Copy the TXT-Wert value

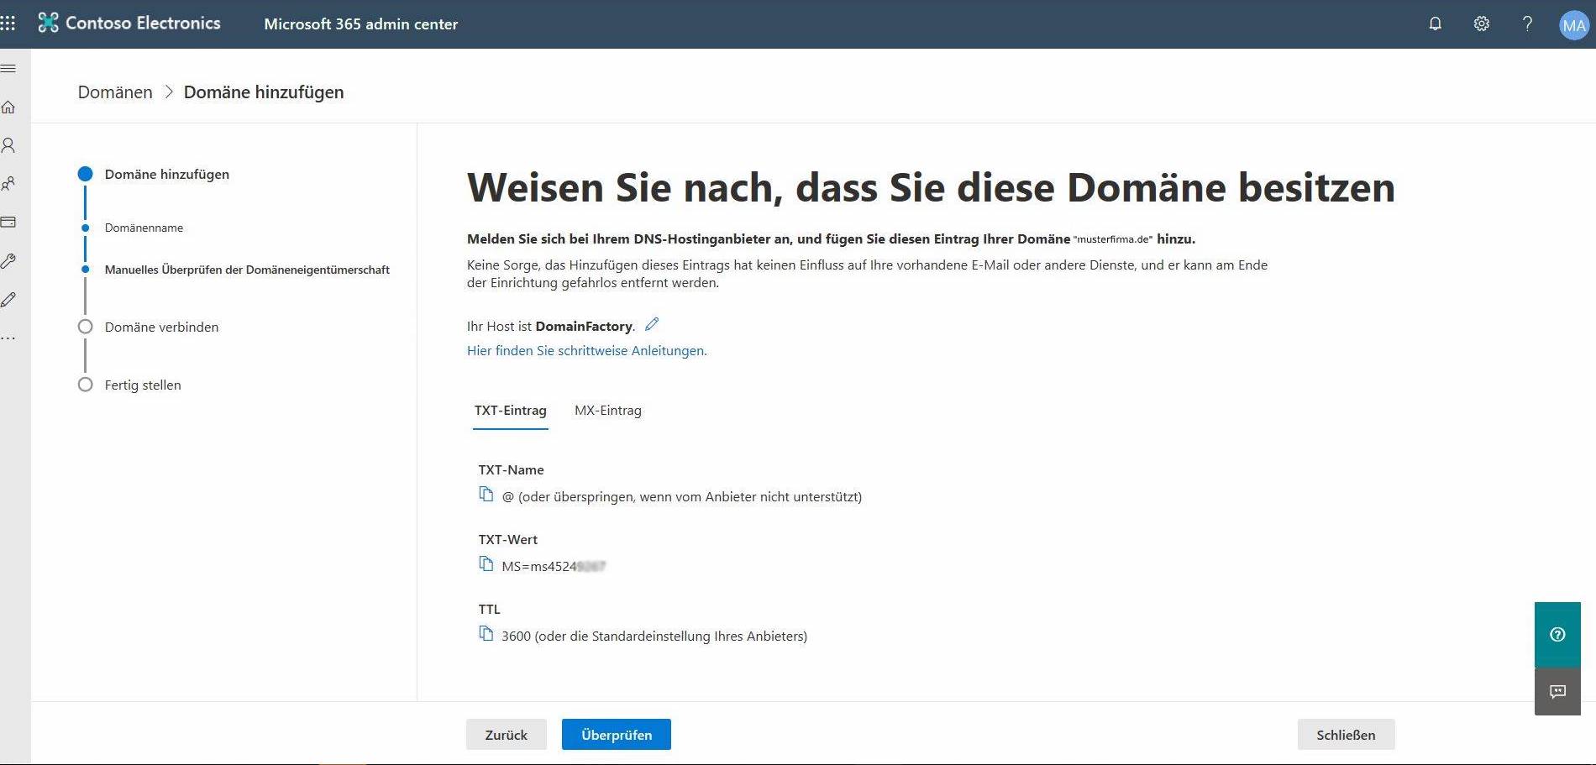pyautogui.click(x=486, y=564)
